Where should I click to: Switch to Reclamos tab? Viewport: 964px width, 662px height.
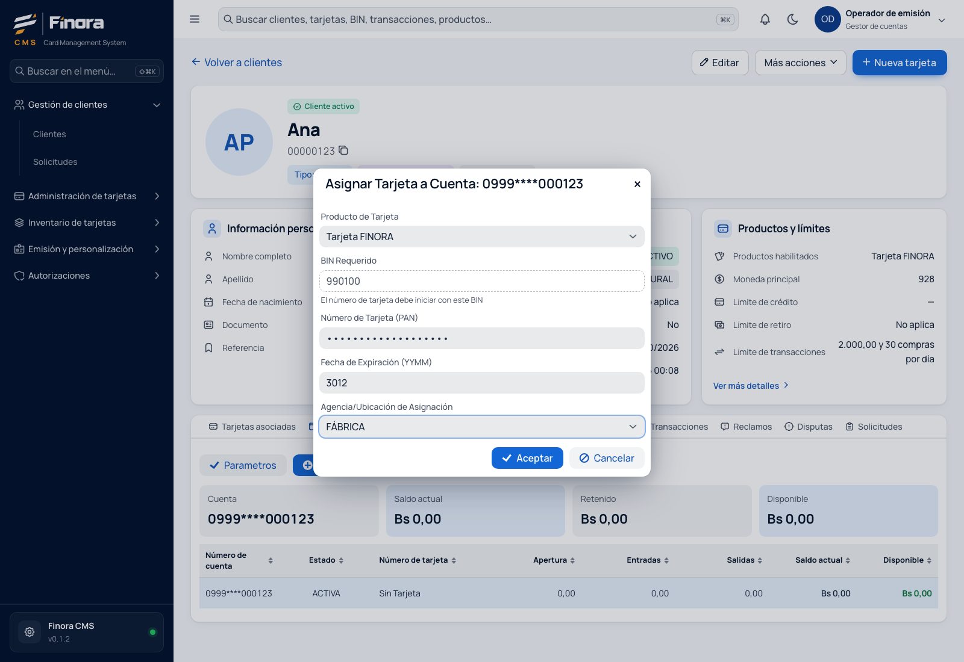coord(746,427)
